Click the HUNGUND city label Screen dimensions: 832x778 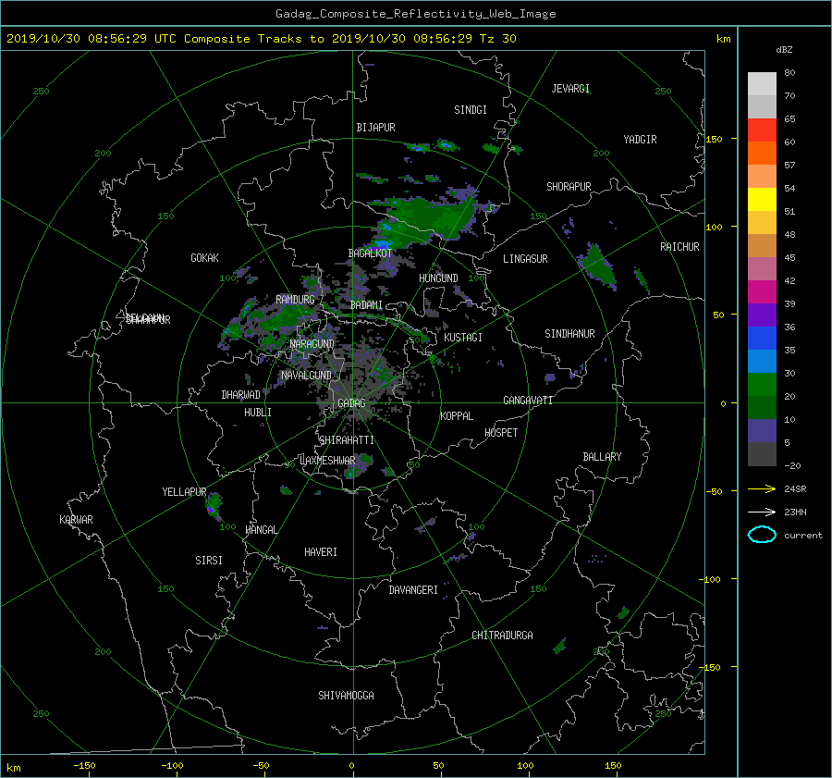pyautogui.click(x=438, y=278)
